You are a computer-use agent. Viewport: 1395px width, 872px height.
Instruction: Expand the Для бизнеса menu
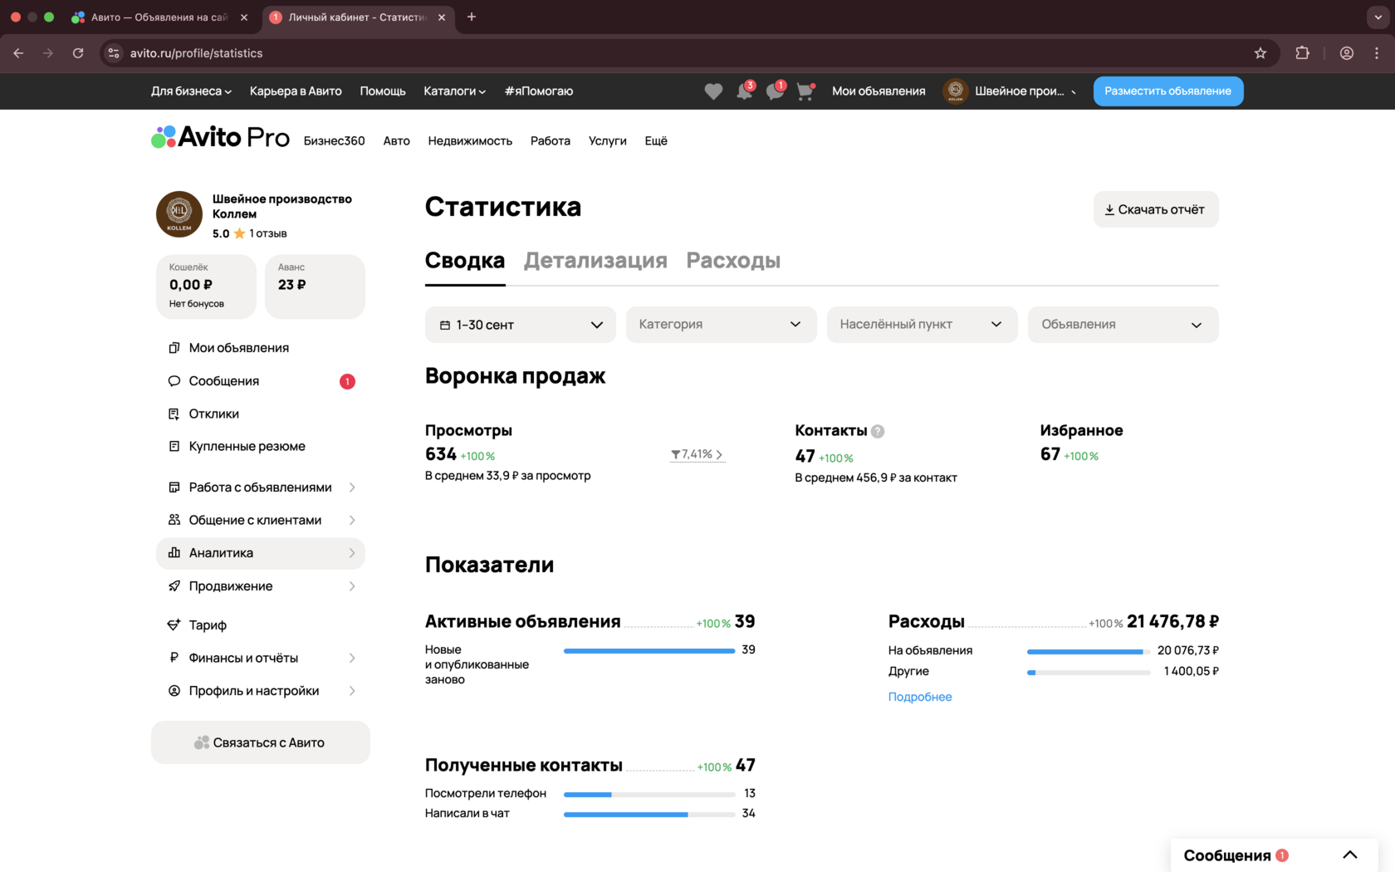191,91
